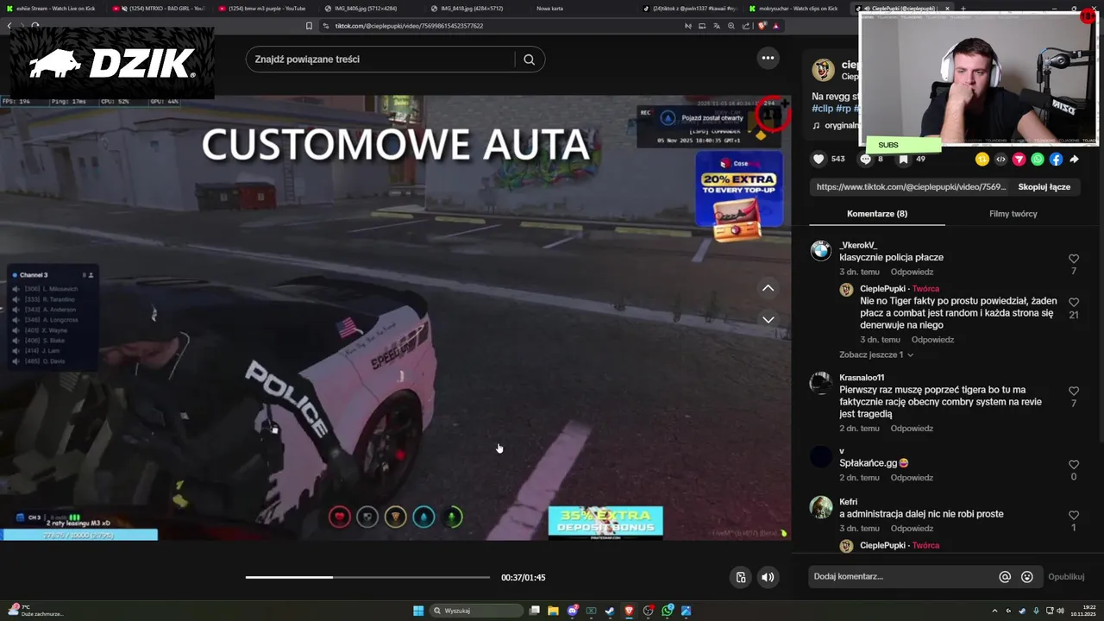
Task: Like the Spłakańce.gg comment
Action: [1074, 465]
